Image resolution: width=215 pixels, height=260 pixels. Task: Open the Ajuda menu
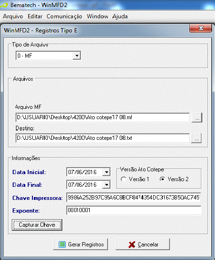pos(120,16)
